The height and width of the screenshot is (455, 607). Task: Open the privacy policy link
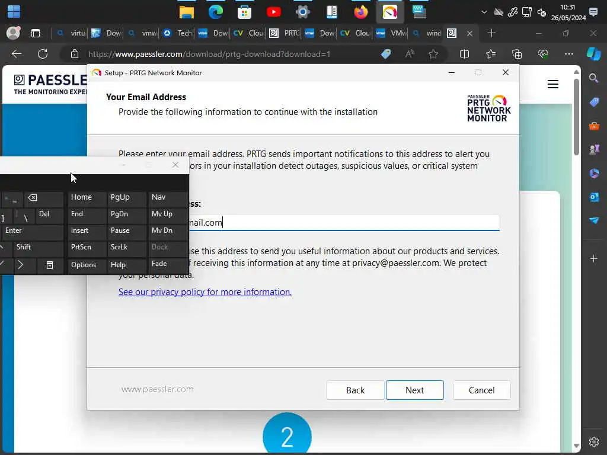point(205,291)
